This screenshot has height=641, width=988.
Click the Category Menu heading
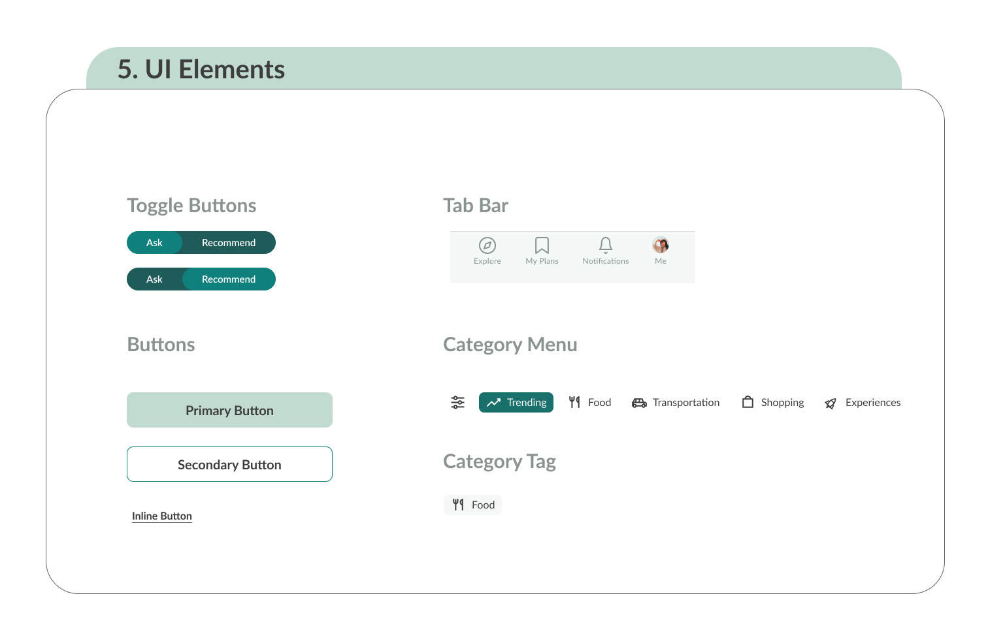[x=510, y=345]
